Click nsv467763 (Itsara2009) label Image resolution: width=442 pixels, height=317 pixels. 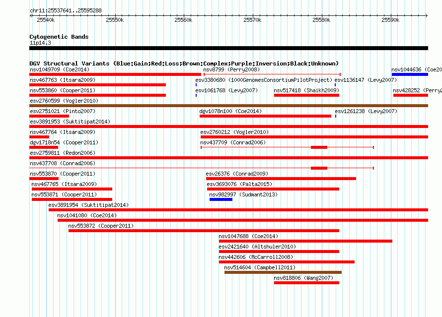tap(63, 80)
